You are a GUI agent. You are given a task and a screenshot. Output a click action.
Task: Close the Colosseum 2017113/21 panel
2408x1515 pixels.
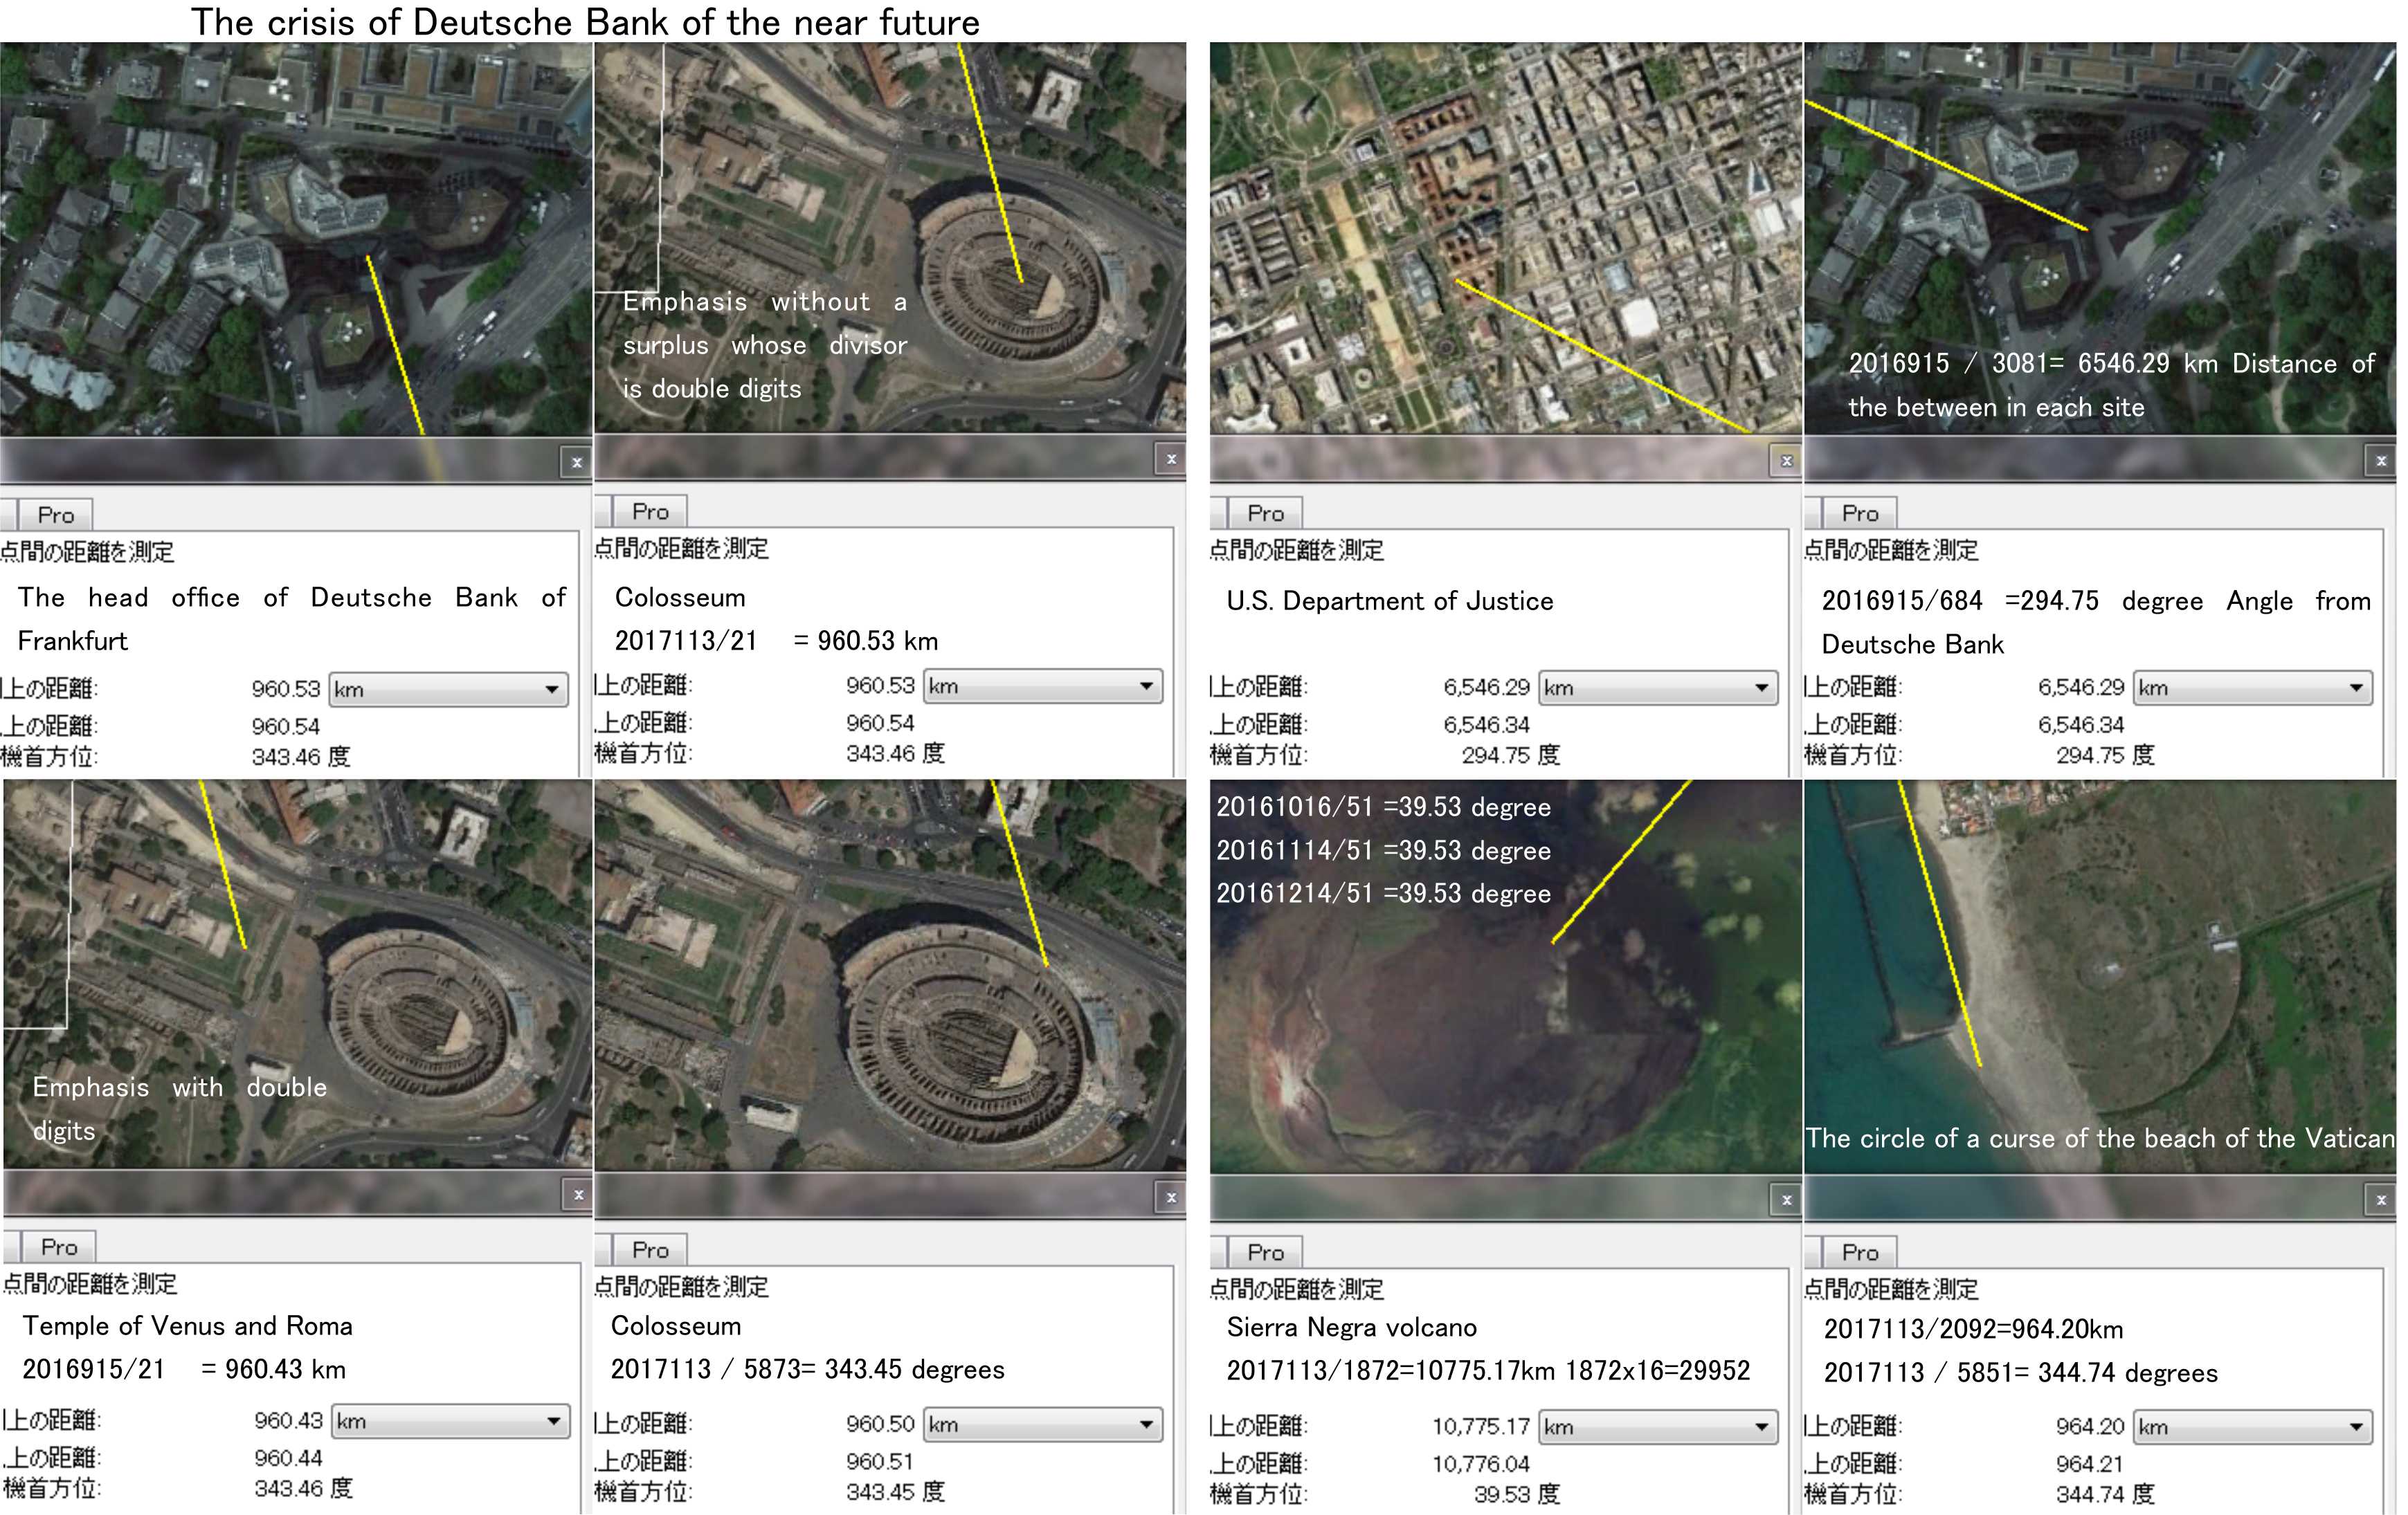(1171, 459)
